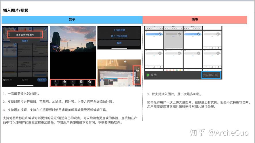The height and width of the screenshot is (143, 255).
Task: Toggle selection circle on Zhihu top-right thumbnail
Action: point(45,29)
